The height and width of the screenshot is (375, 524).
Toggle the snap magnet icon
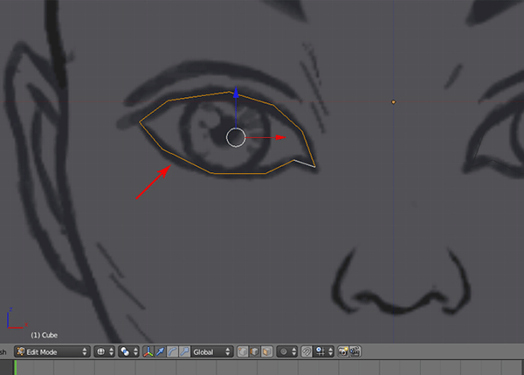pyautogui.click(x=307, y=351)
